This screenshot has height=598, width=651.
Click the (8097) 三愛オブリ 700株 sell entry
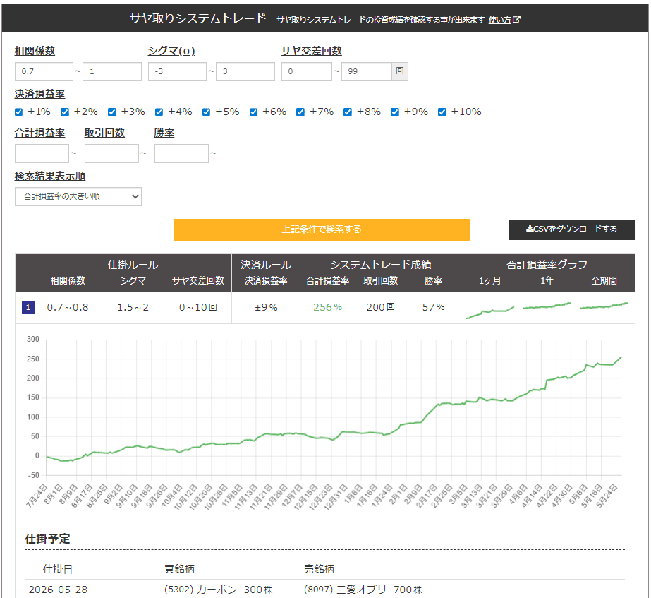(363, 590)
